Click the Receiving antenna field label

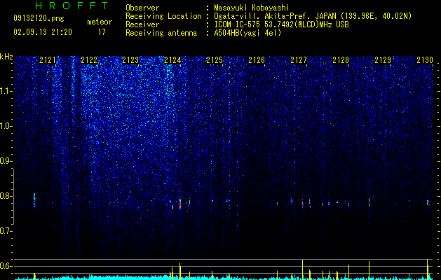coord(161,33)
